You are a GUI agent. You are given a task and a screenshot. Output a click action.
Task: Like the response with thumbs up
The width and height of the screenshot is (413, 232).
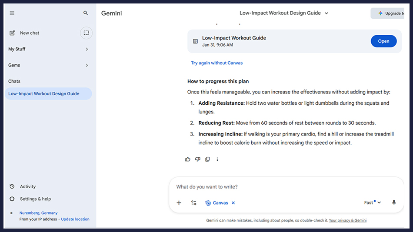(187, 159)
